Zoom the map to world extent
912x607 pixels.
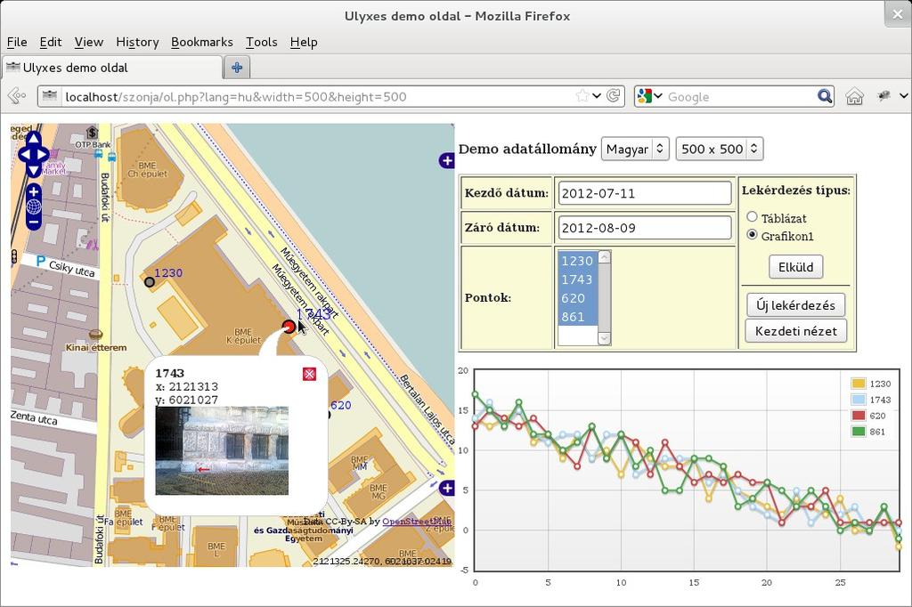34,206
